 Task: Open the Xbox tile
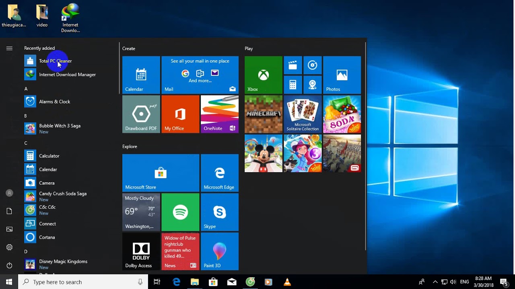264,75
